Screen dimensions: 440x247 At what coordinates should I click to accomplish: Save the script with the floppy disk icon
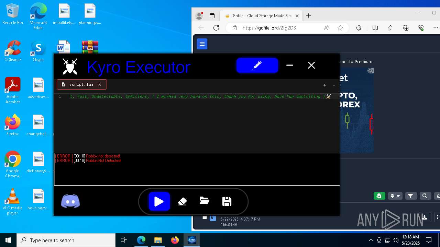pyautogui.click(x=227, y=201)
